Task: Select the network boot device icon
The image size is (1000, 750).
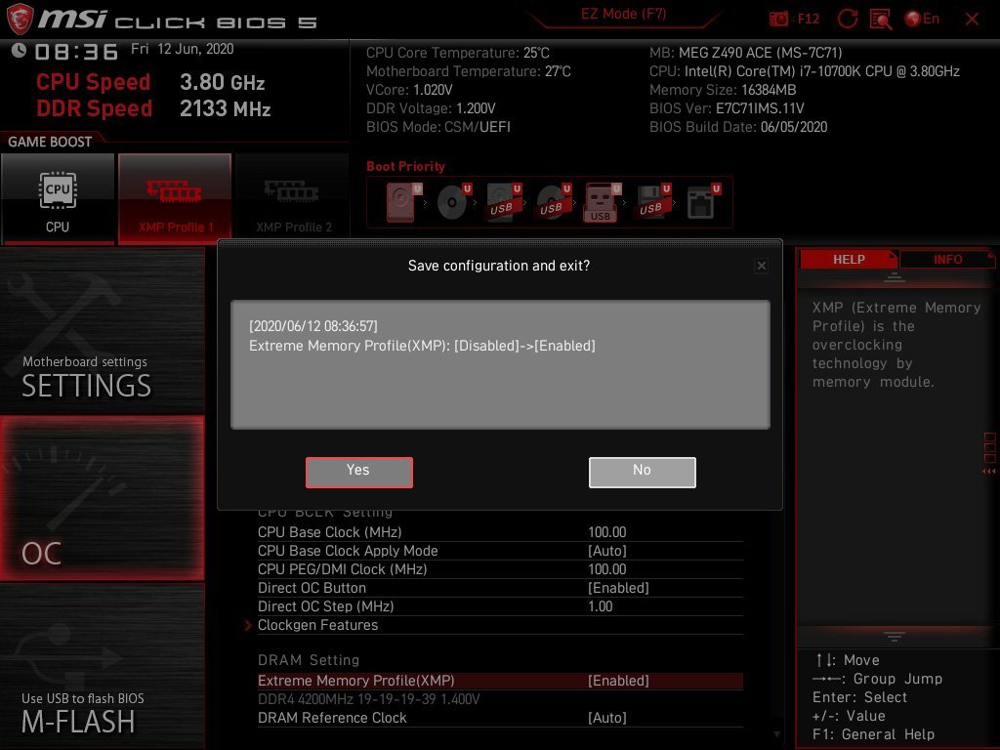Action: click(703, 202)
